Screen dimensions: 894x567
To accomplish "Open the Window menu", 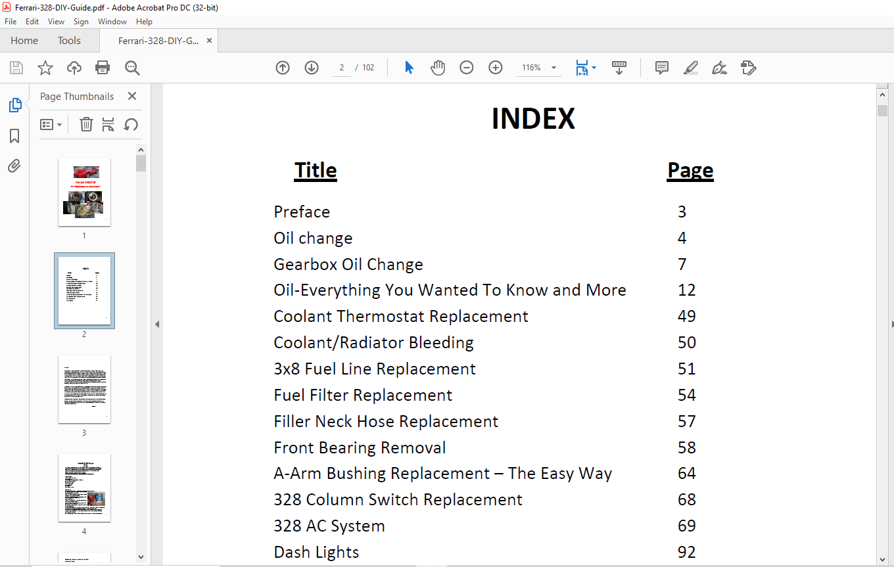I will click(x=112, y=22).
